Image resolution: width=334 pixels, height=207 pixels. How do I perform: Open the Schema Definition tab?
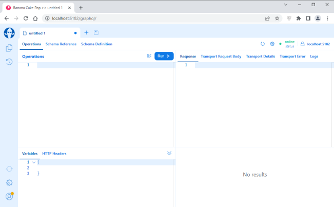coord(96,44)
